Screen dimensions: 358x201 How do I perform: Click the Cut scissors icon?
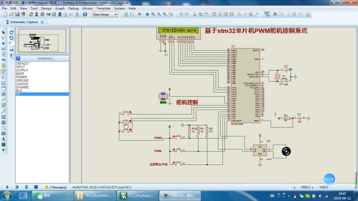tap(195, 14)
